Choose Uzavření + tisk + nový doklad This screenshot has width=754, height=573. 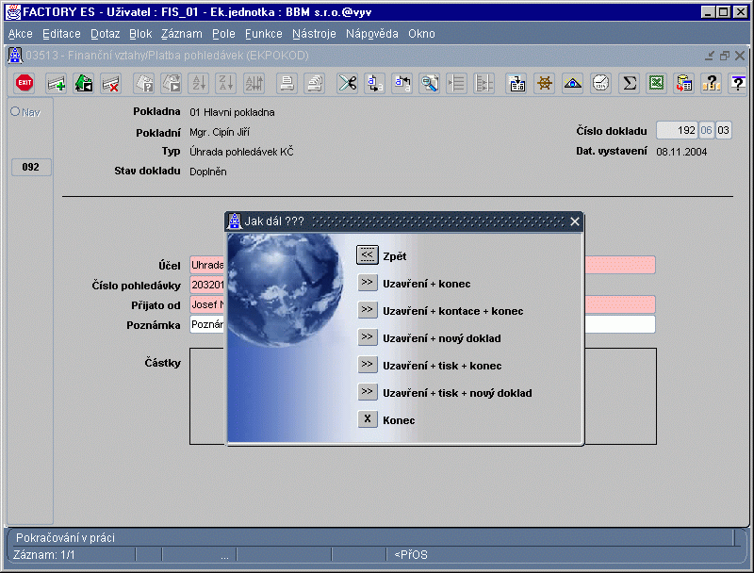(368, 392)
